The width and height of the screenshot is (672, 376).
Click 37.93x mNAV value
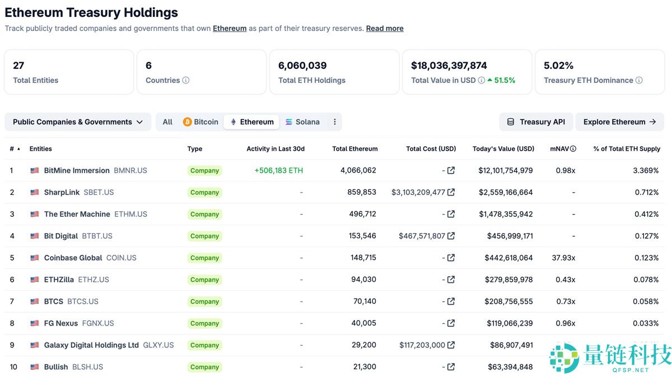[x=563, y=258]
